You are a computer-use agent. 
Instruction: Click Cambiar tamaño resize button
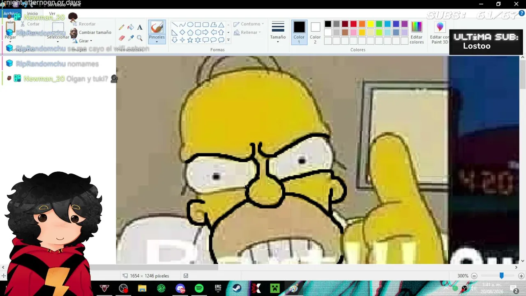pyautogui.click(x=91, y=32)
